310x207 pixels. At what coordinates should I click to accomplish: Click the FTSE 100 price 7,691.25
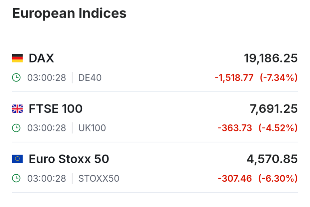(x=274, y=109)
